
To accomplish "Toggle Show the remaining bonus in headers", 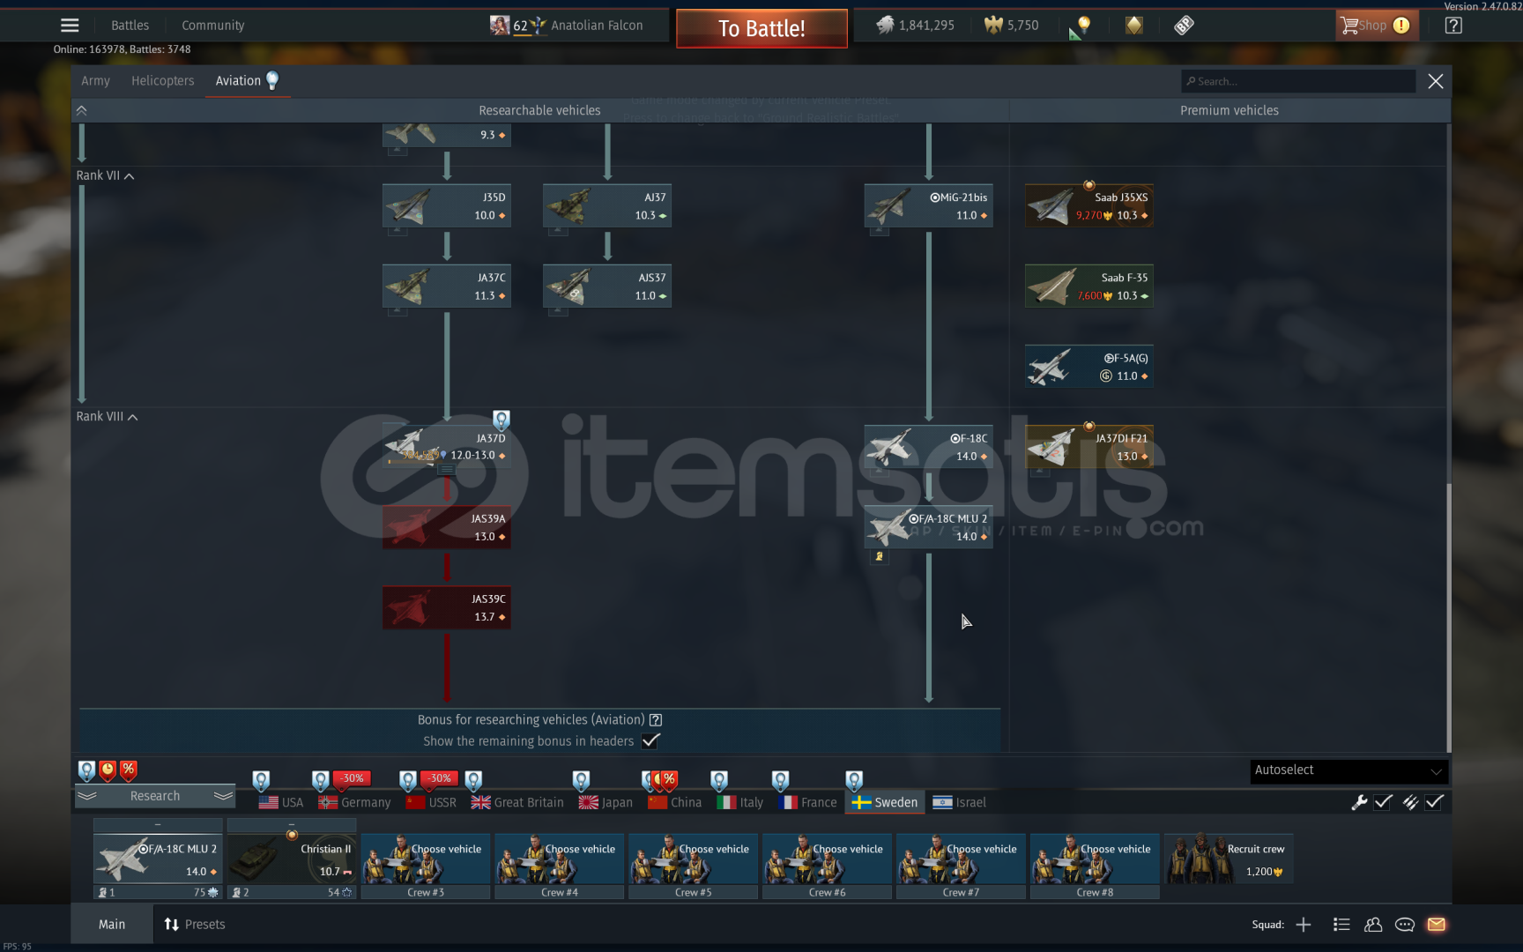I will (650, 741).
